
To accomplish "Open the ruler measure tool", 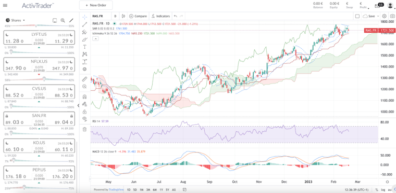I will pos(84,79).
